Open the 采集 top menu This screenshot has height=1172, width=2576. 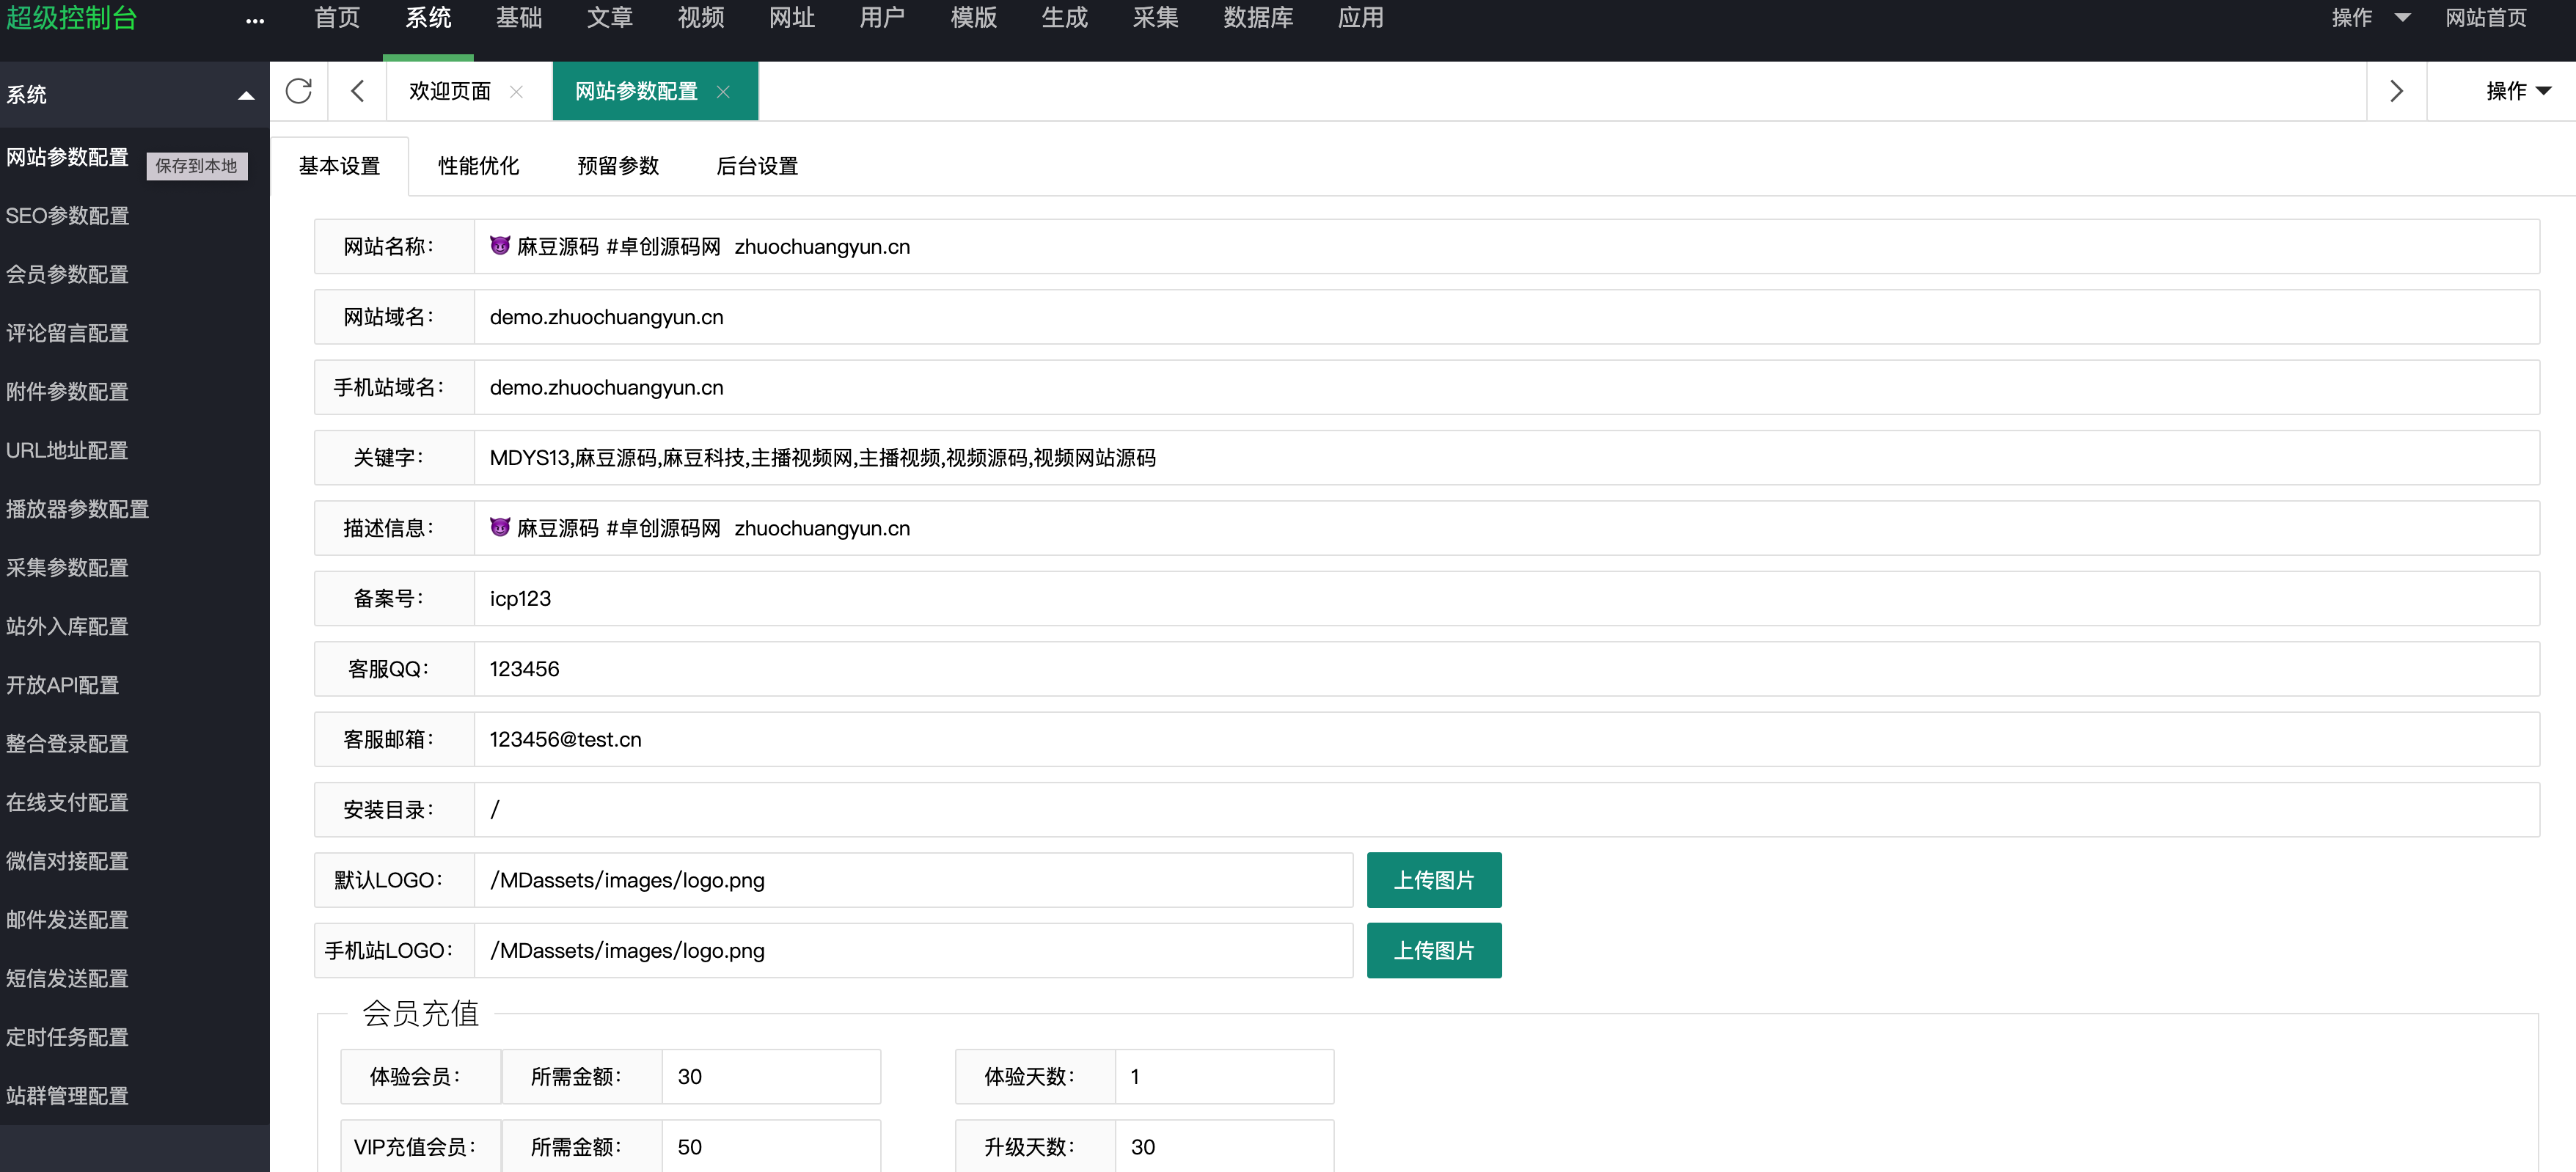click(1155, 18)
